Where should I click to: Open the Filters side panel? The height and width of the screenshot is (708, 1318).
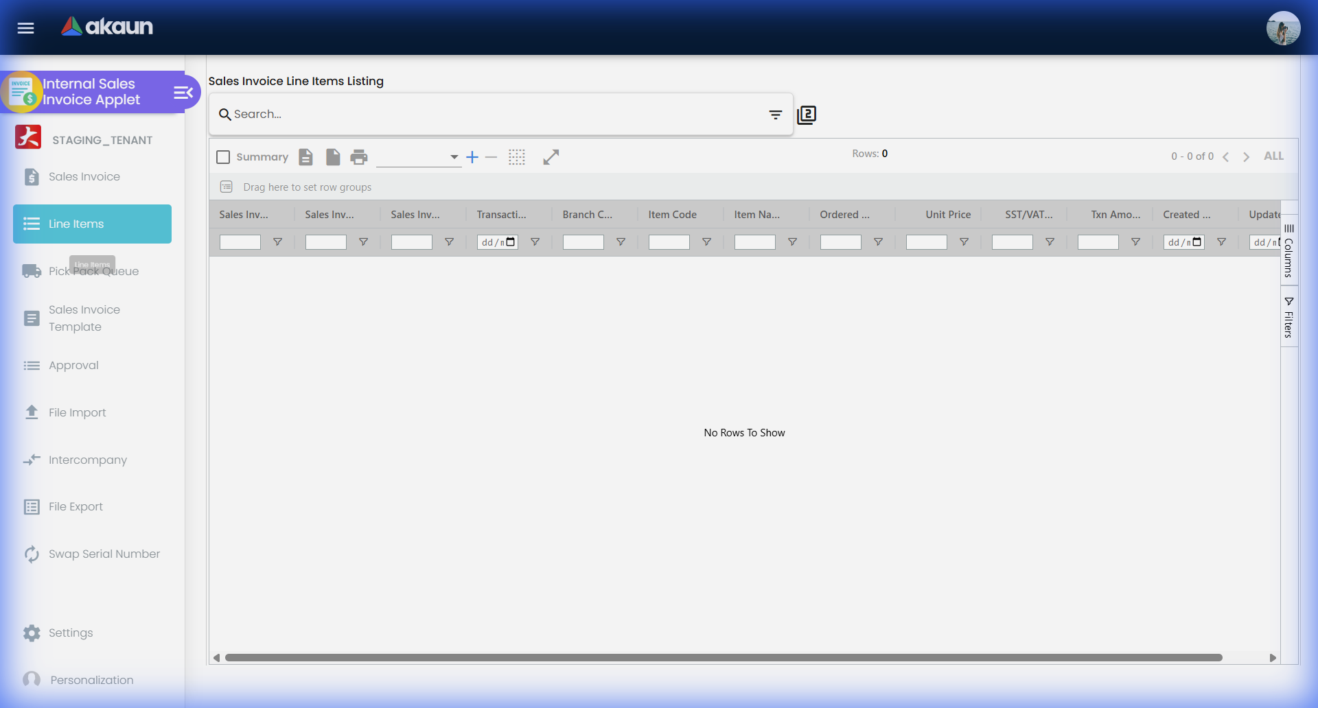tap(1288, 318)
